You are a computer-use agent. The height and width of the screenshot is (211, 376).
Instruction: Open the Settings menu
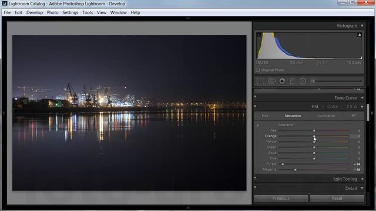(70, 12)
